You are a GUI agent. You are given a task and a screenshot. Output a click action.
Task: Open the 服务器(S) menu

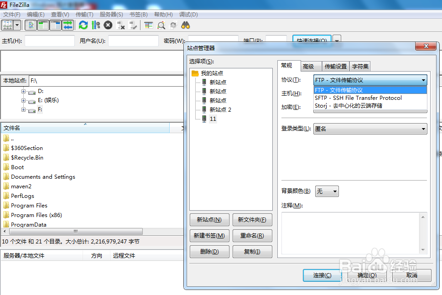111,15
